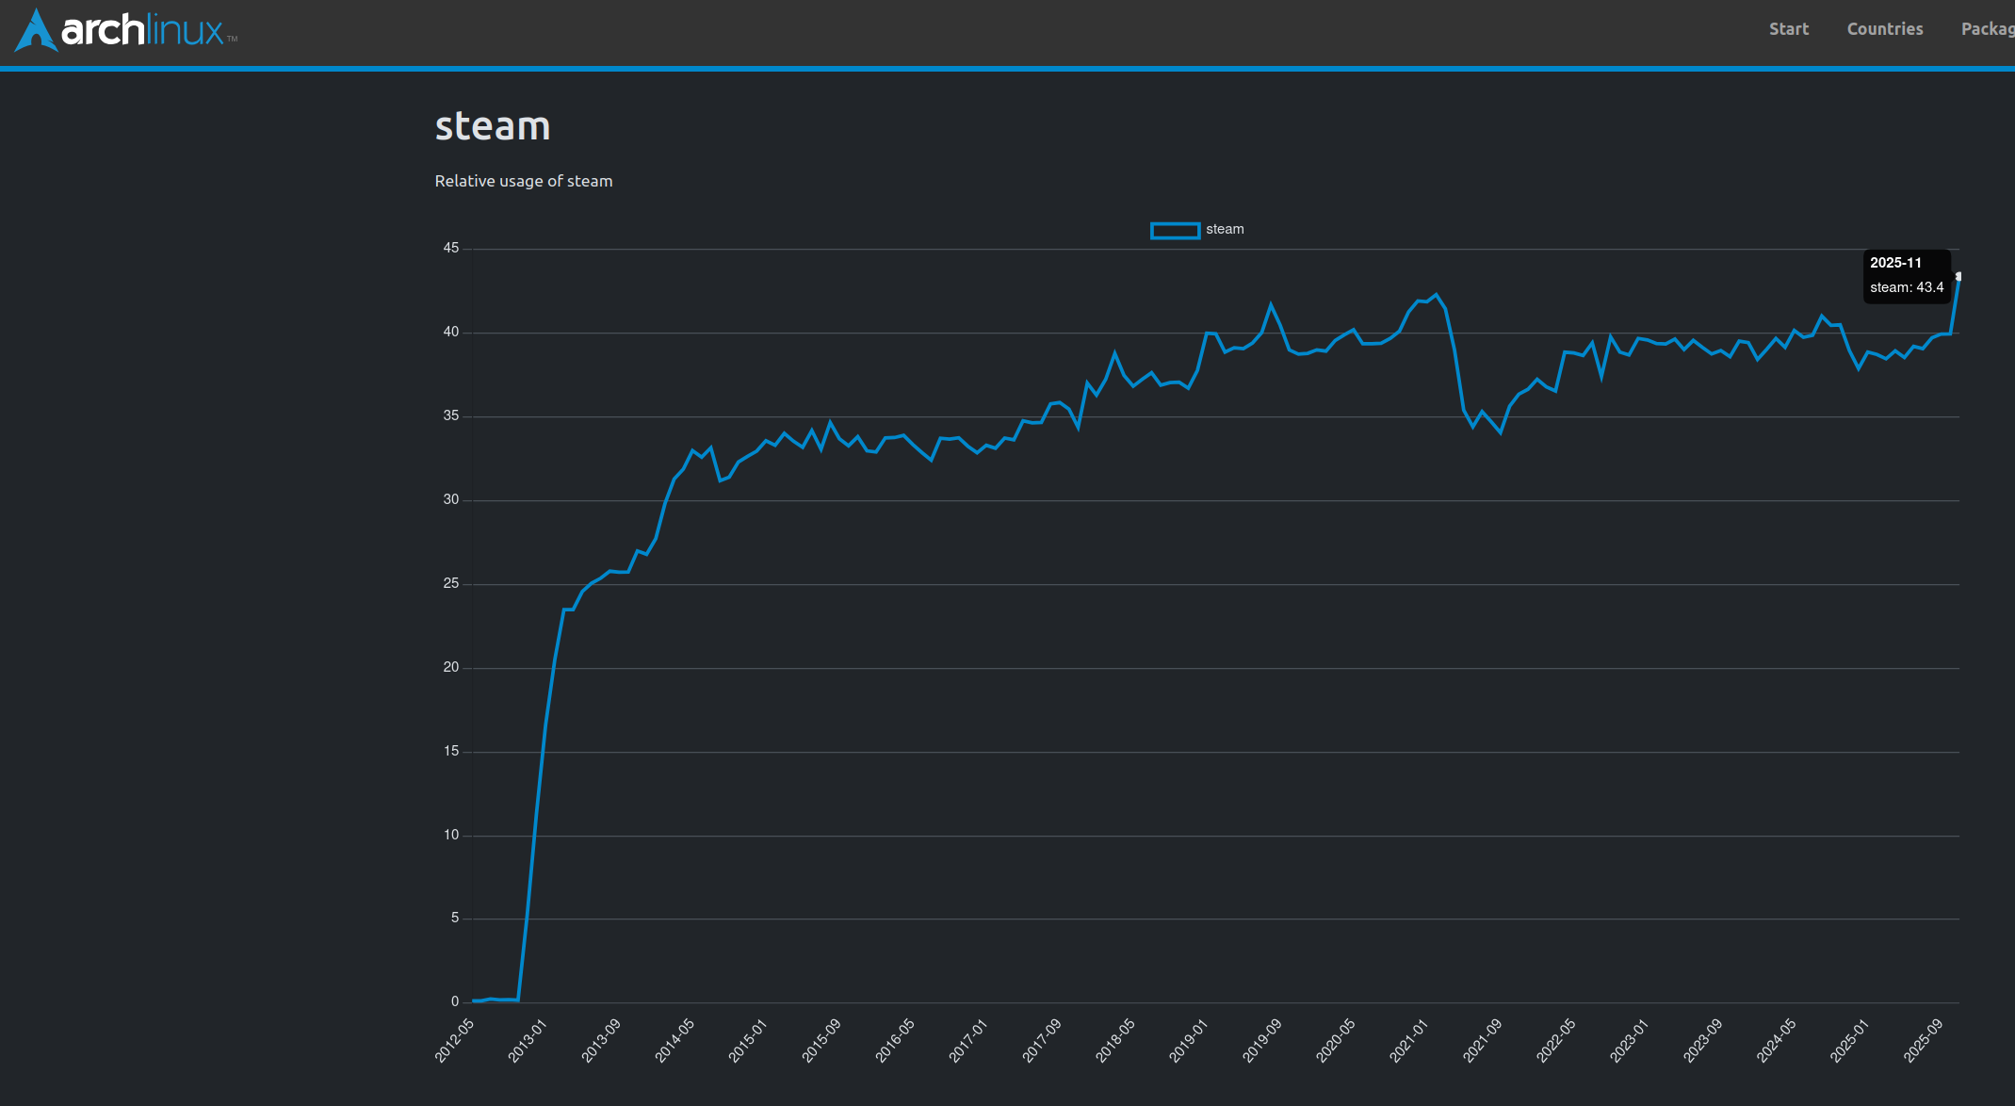Click the Arch Linux logo icon

pyautogui.click(x=36, y=30)
